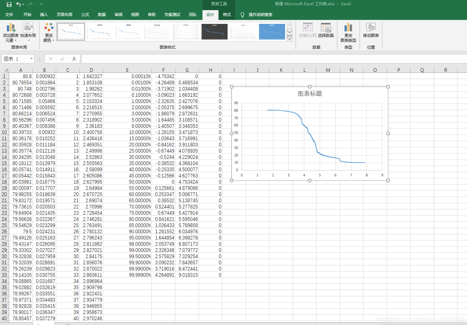The width and height of the screenshot is (467, 325).
Task: Open the 更改颜色 palette
Action: pos(49,33)
